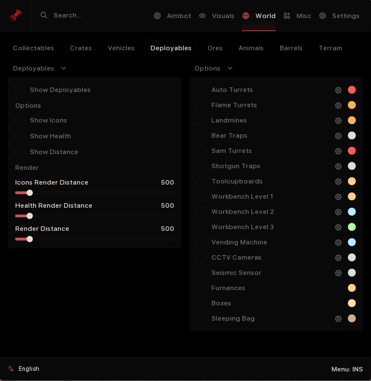
Task: Open the Vehicles sub-tab
Action: click(x=121, y=48)
